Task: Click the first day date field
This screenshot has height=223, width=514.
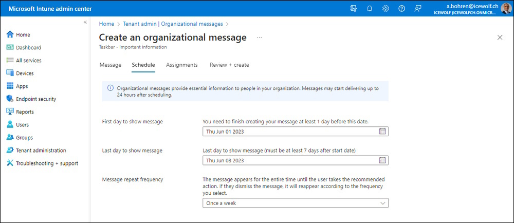Action: pos(296,132)
